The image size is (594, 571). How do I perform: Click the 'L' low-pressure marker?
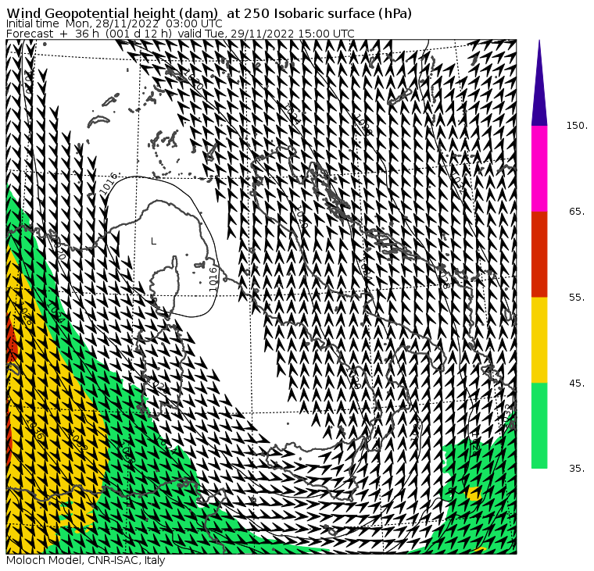[153, 241]
